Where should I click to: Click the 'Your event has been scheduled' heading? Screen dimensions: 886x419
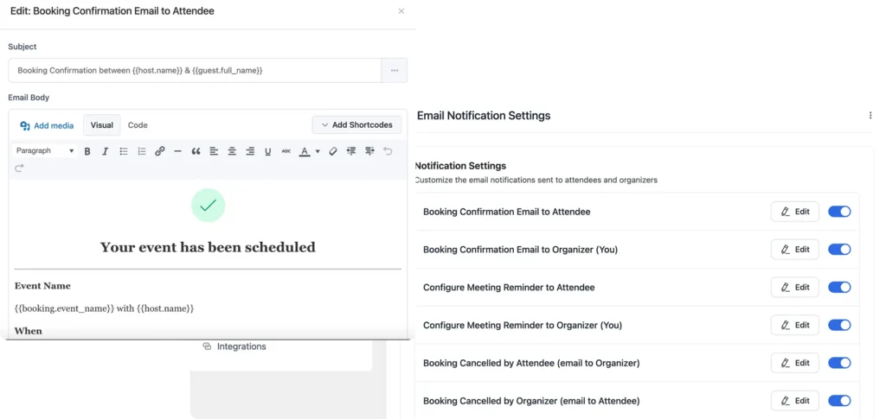(208, 247)
